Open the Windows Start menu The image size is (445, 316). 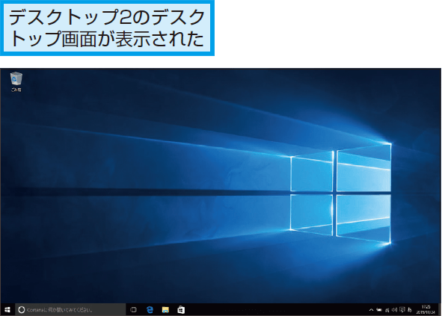point(7,310)
